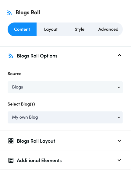Click the Blogs Roll Options section title
131x170 pixels.
pos(37,56)
